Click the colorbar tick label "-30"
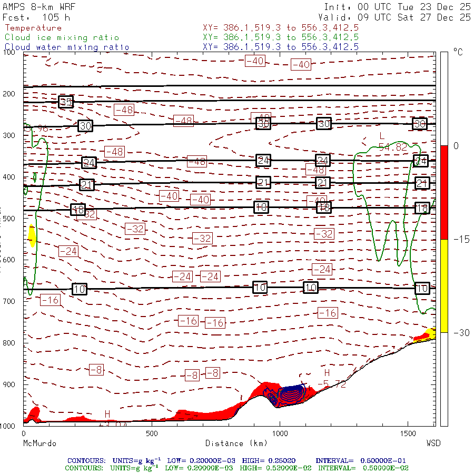This screenshot has width=474, height=474. coord(461,333)
